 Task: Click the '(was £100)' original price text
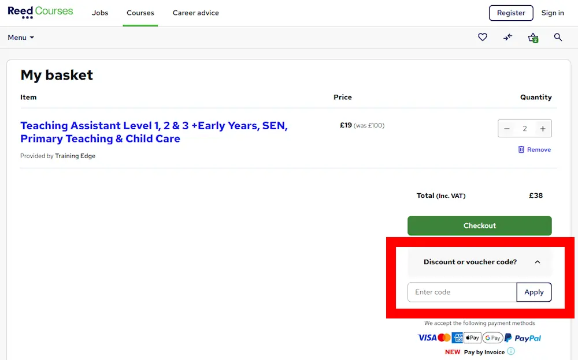(x=369, y=126)
